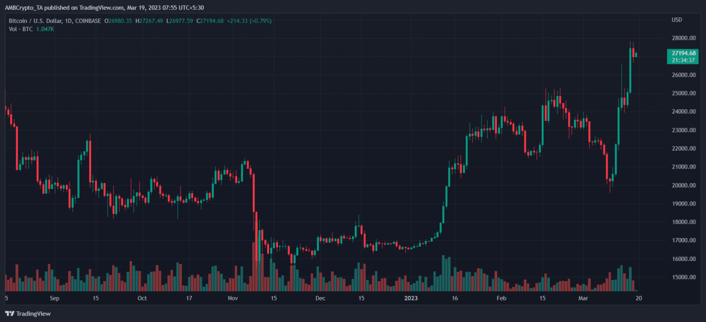Screen dimensions: 706x322
Task: Click the Vol · BTC indicator label
Action: click(x=21, y=28)
